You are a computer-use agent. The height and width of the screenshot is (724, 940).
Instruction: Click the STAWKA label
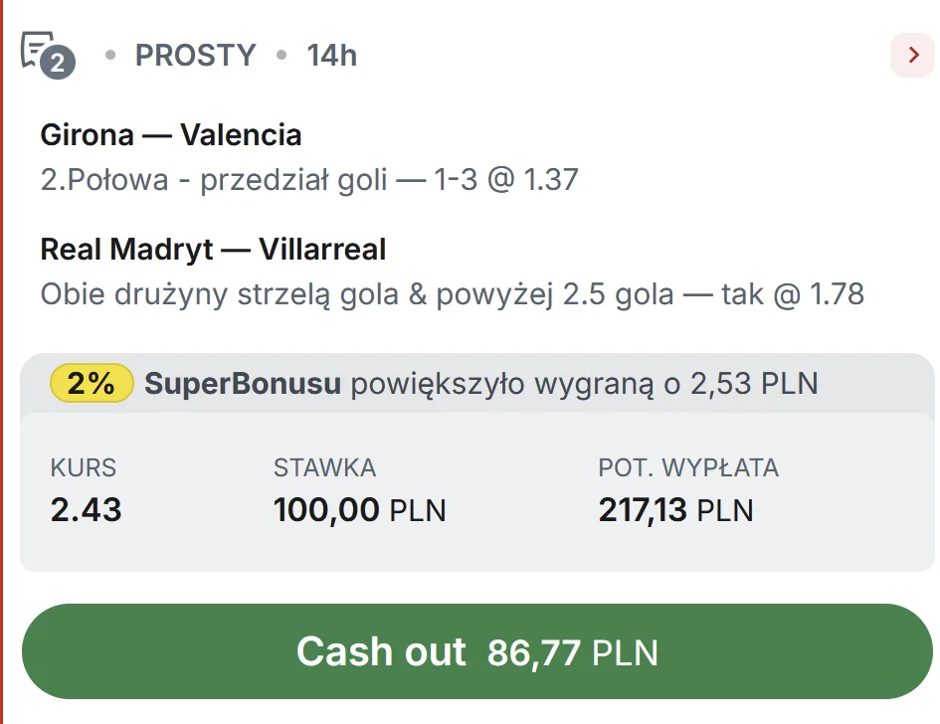tap(324, 467)
